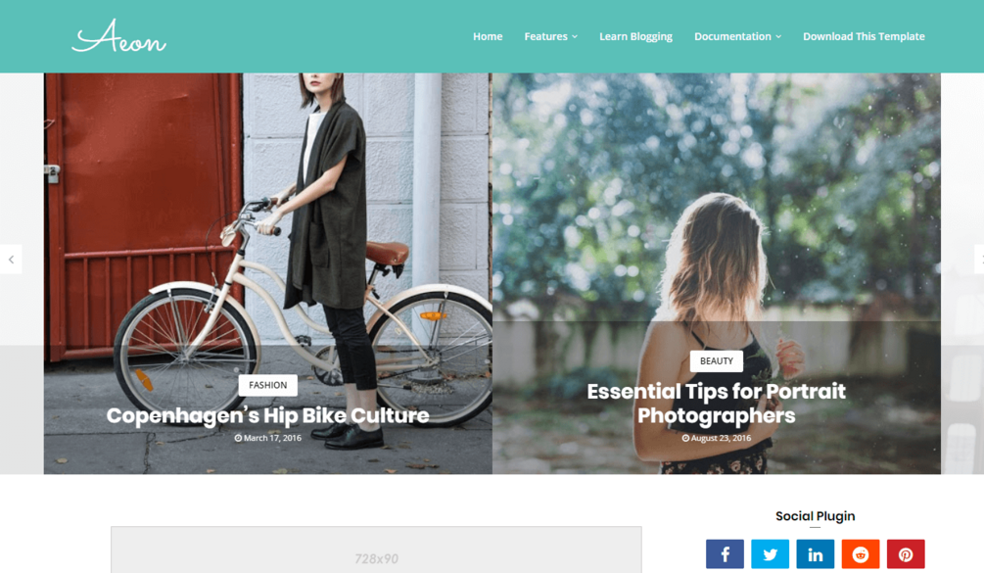This screenshot has height=573, width=984.
Task: Open the Twitter social icon
Action: pos(770,554)
